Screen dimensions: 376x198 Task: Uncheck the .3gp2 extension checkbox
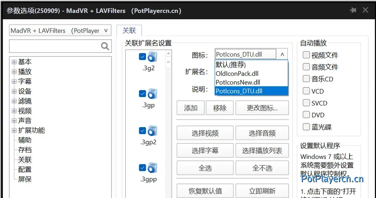tap(142, 131)
